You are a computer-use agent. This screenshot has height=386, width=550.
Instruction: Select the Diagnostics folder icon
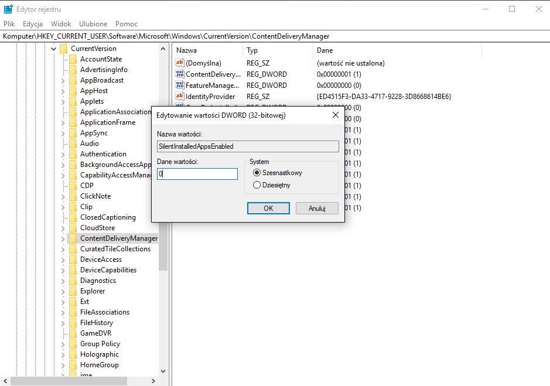tap(73, 281)
